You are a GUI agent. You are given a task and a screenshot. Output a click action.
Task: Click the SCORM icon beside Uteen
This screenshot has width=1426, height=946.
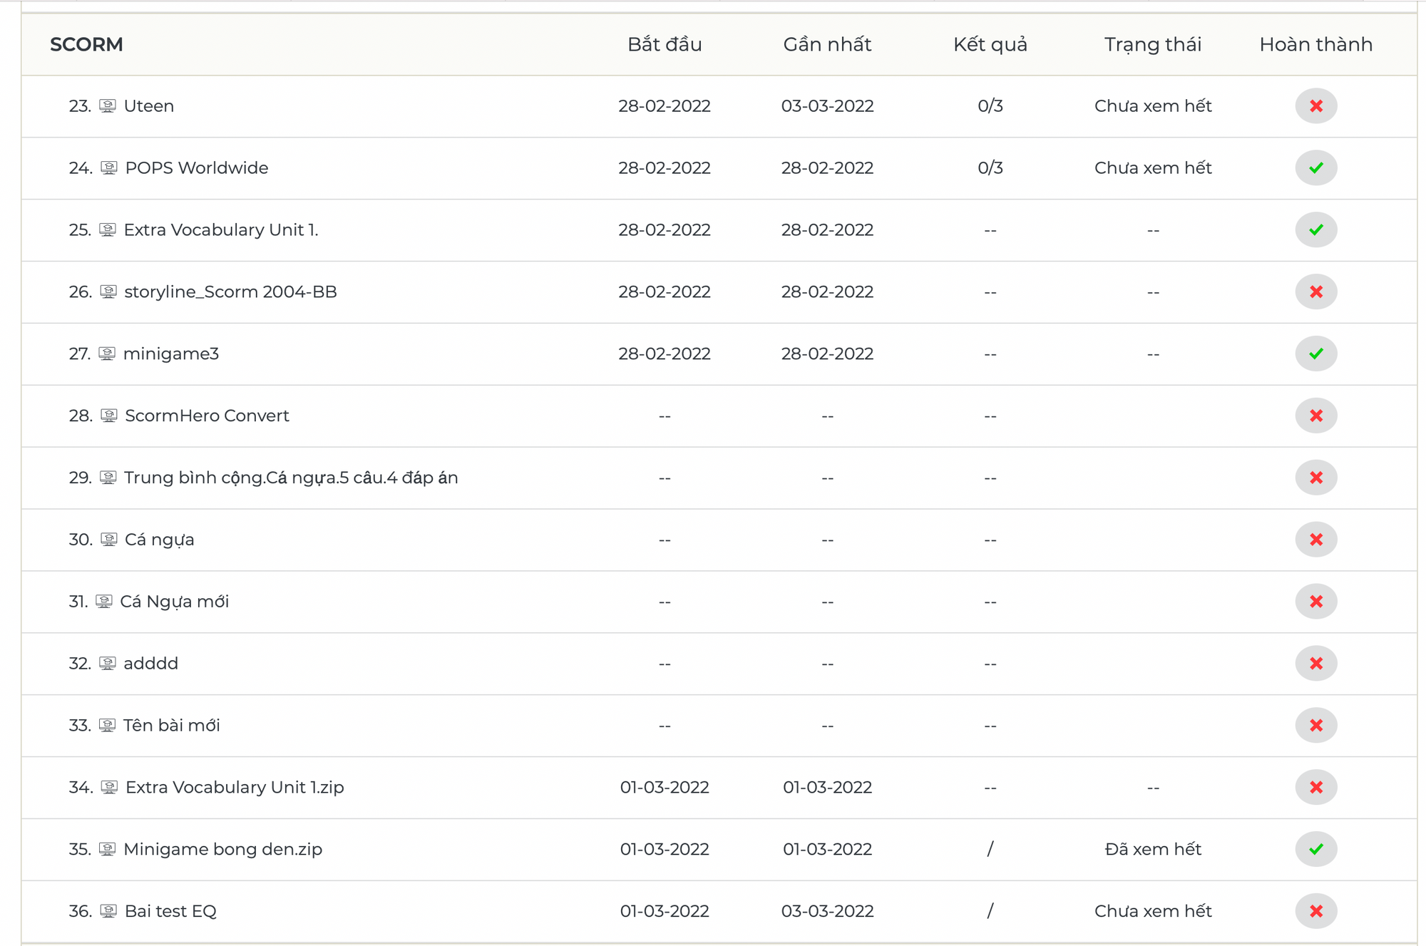point(108,106)
